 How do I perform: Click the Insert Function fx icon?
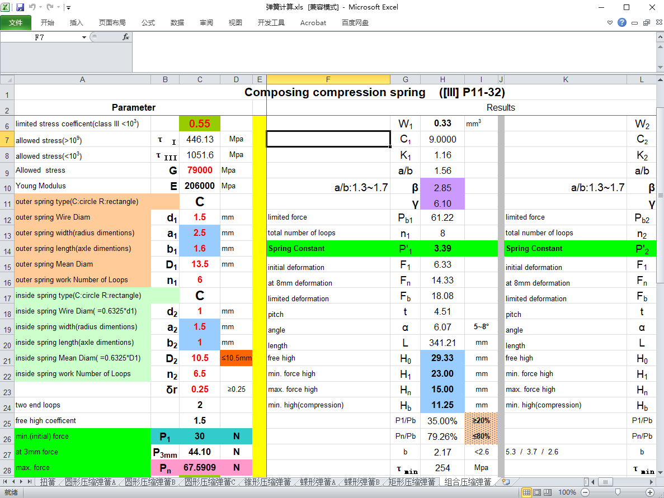[126, 37]
